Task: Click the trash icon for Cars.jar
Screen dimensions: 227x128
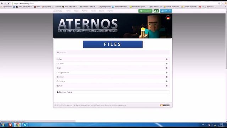Action: coord(167,77)
